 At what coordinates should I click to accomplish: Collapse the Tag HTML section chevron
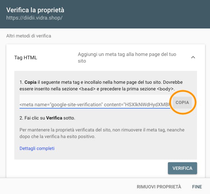[x=193, y=57]
